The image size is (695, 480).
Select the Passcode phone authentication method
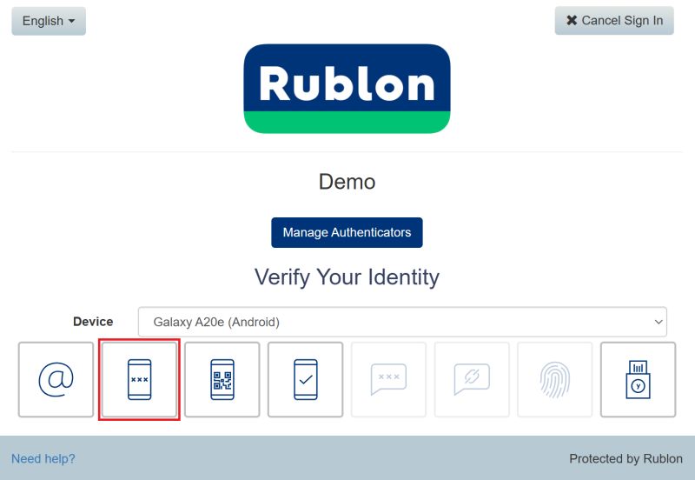point(139,379)
